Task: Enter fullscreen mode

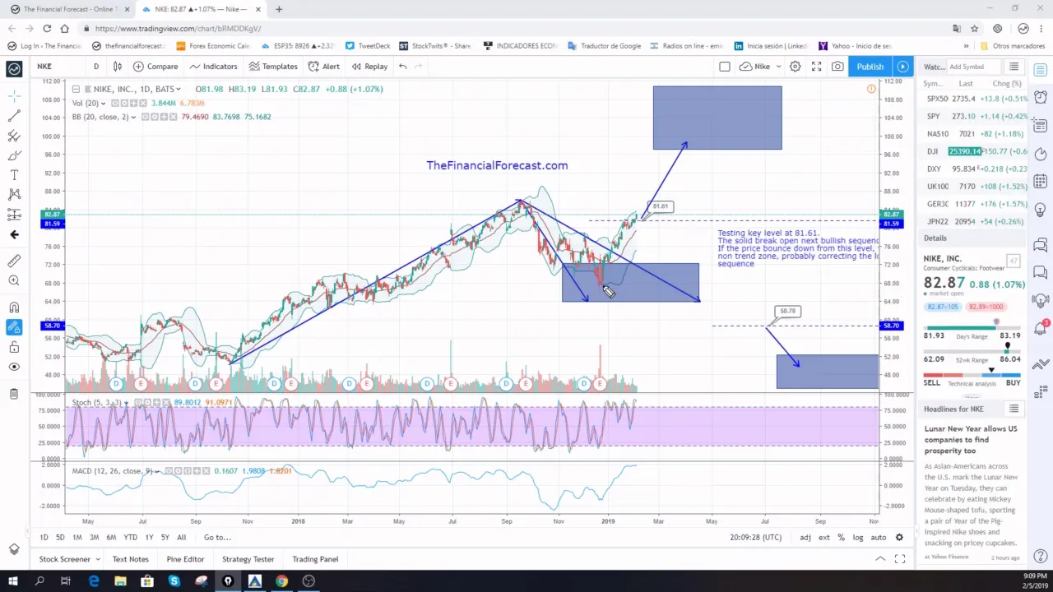Action: pyautogui.click(x=816, y=67)
